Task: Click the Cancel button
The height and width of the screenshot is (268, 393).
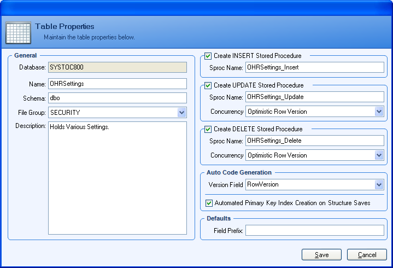Action: point(367,255)
